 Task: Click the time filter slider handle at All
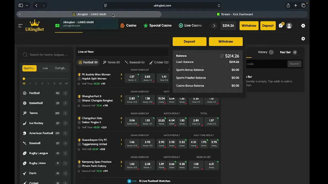point(24,79)
